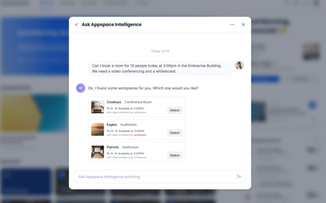
Task: Click the Cowboys Available at 3:00PM status
Action: click(x=129, y=108)
